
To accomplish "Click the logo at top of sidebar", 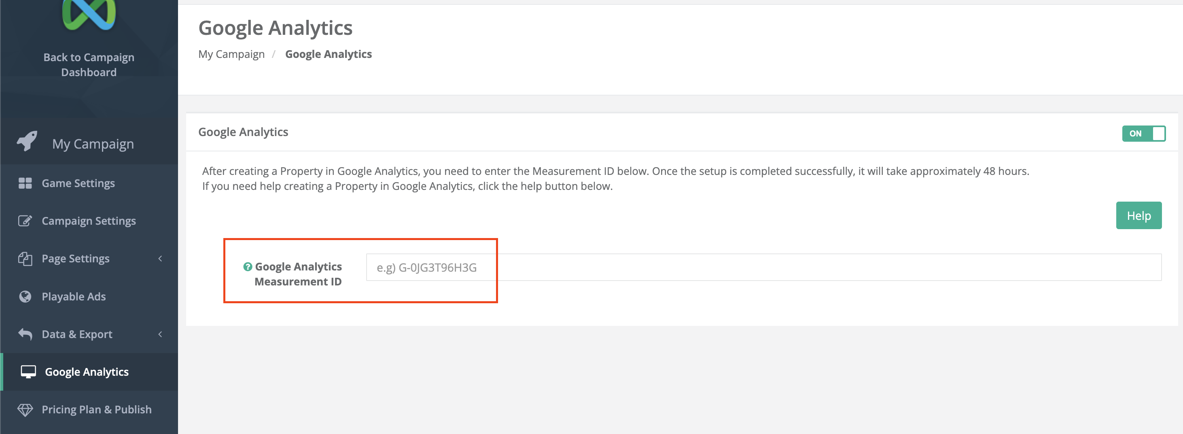I will point(89,14).
